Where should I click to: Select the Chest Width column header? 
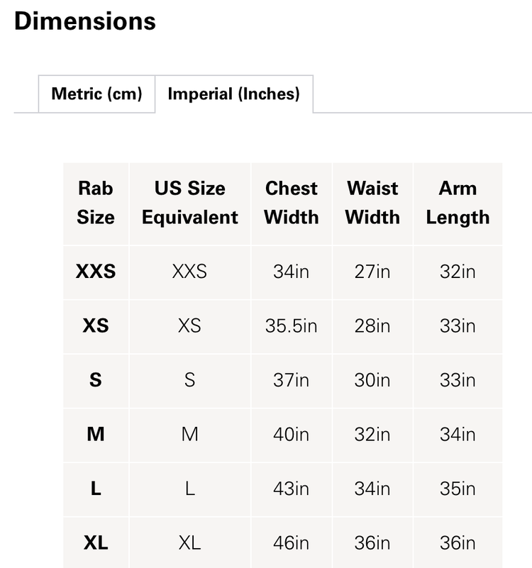click(x=291, y=203)
